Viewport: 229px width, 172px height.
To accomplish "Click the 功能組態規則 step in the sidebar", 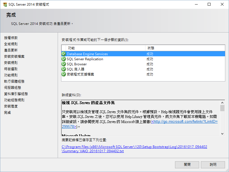I will [x=14, y=100].
